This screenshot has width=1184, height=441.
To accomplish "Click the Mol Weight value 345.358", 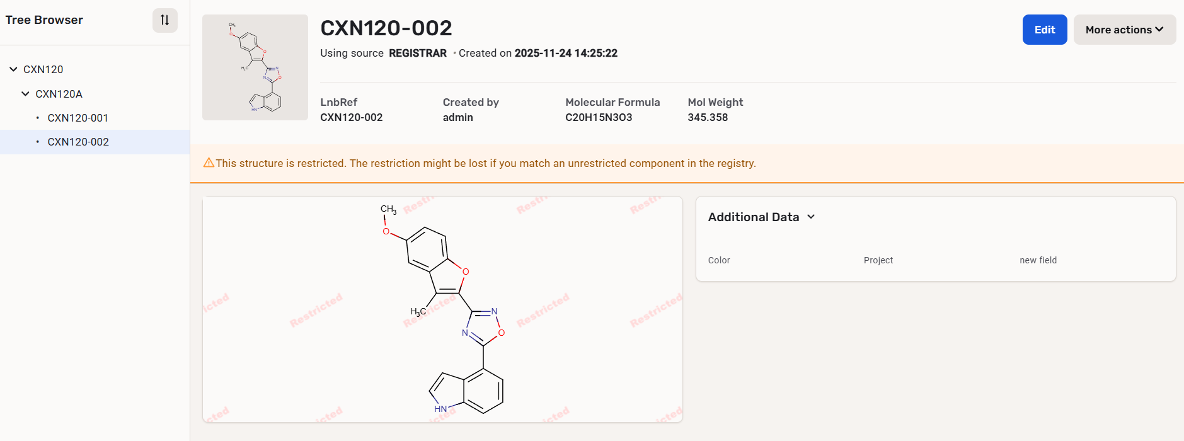I will [707, 117].
